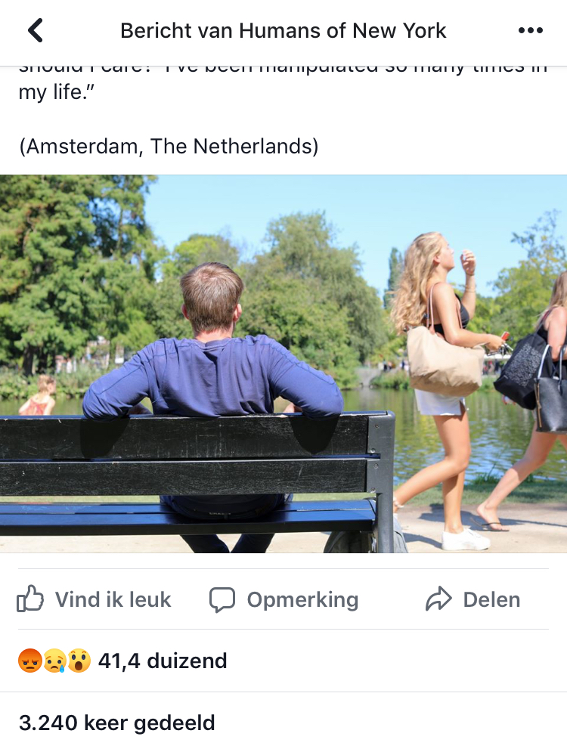Tap the share arrow icon
Image resolution: width=567 pixels, height=752 pixels.
[438, 599]
